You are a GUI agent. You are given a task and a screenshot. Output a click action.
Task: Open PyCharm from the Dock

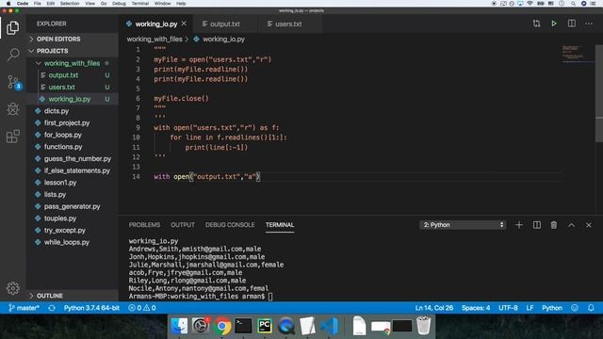(265, 326)
